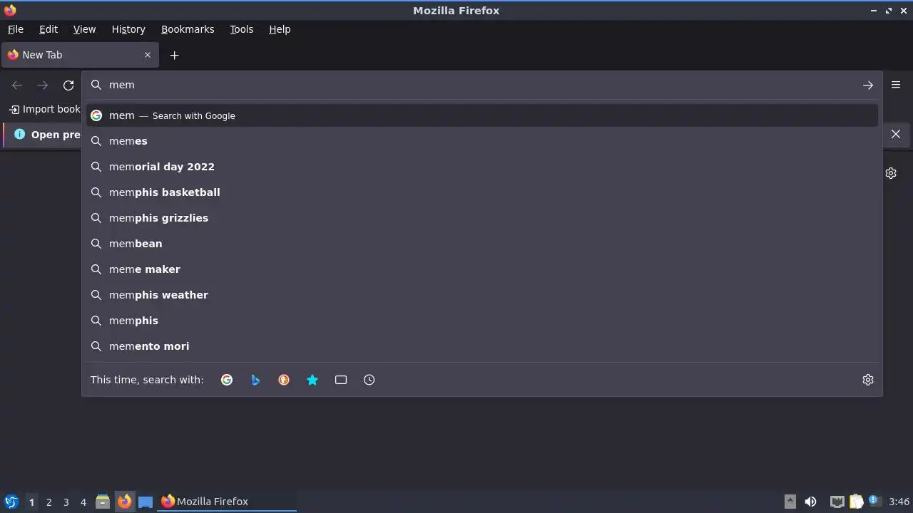This screenshot has height=513, width=913.
Task: Click Import bookmarks toolbar button
Action: (44, 109)
